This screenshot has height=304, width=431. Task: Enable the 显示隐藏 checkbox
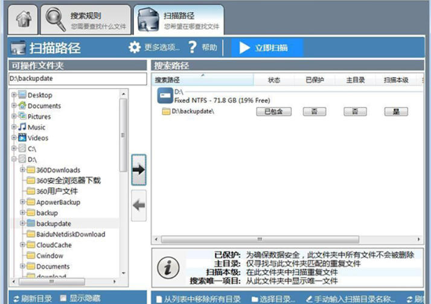(x=63, y=298)
